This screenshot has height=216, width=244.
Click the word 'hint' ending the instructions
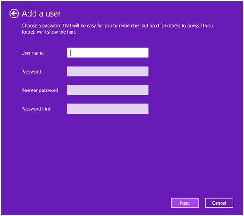(x=72, y=32)
